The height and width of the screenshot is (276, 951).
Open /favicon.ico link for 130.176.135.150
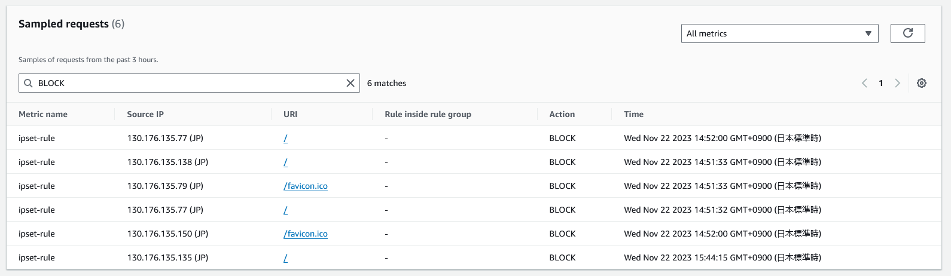pos(306,234)
